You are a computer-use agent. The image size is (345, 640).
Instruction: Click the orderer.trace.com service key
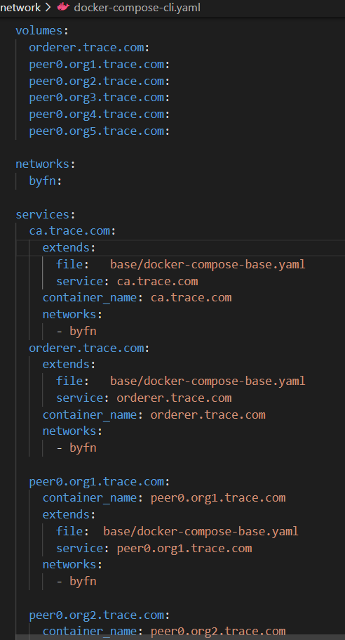(x=86, y=348)
